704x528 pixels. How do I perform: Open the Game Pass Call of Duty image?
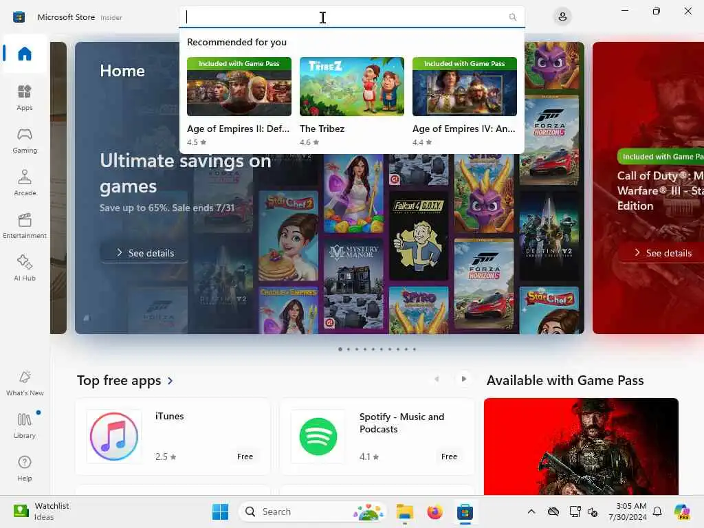click(581, 446)
